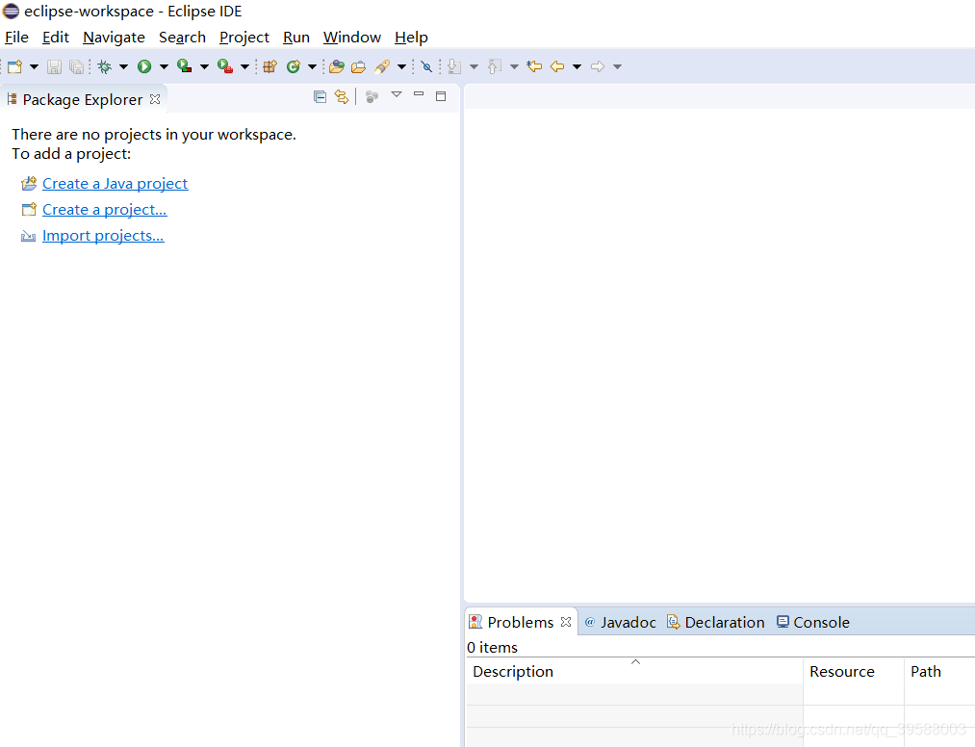Switch to the Javadoc tab

620,622
